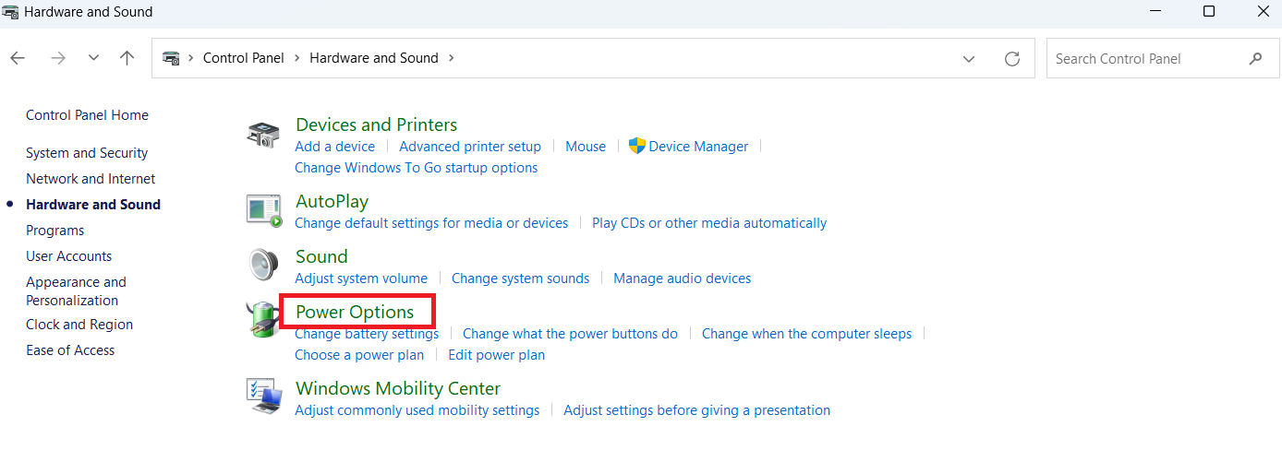Click Adjust system volume
The height and width of the screenshot is (450, 1282).
tap(361, 278)
